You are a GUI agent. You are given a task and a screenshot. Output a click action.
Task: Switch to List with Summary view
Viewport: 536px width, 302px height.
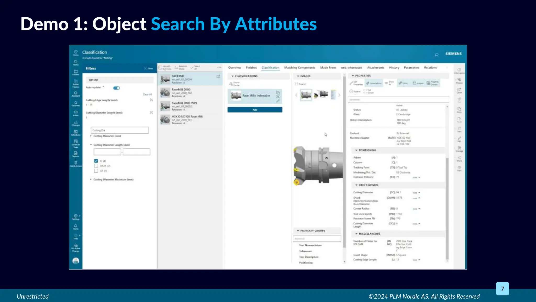(165, 67)
